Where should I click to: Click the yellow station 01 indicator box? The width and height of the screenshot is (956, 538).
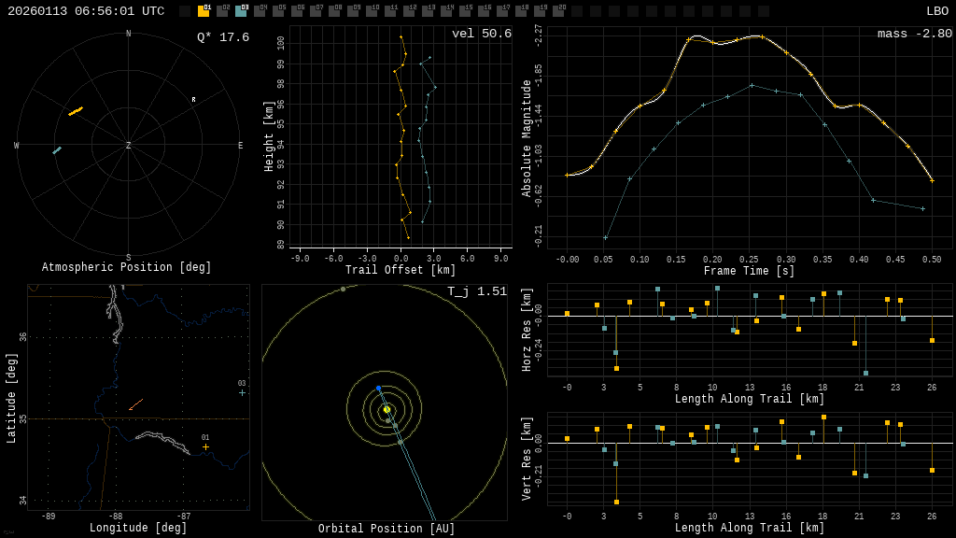(204, 11)
